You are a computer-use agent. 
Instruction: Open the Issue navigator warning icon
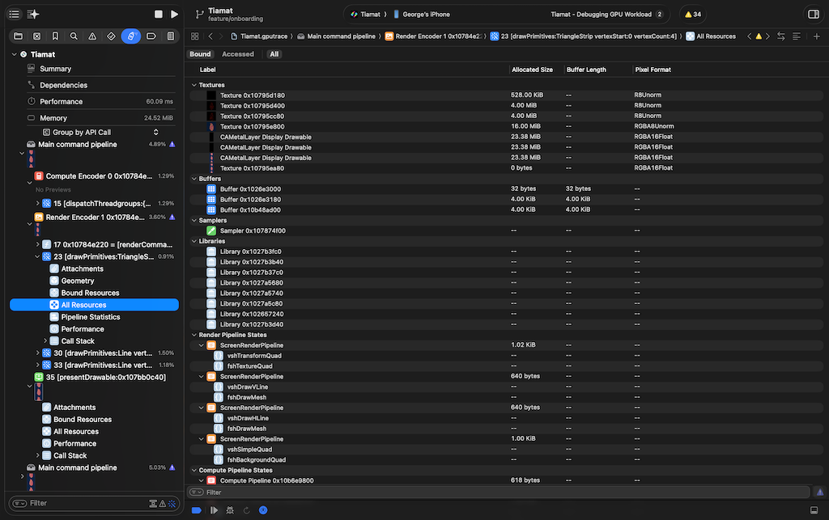coord(92,36)
